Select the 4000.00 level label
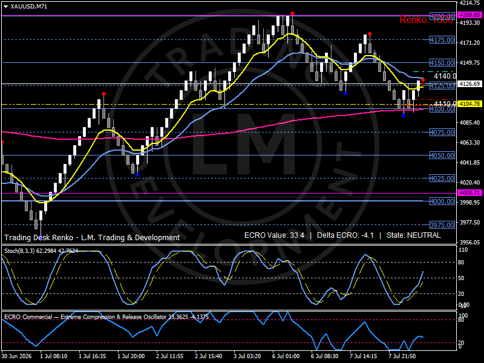 (x=442, y=201)
